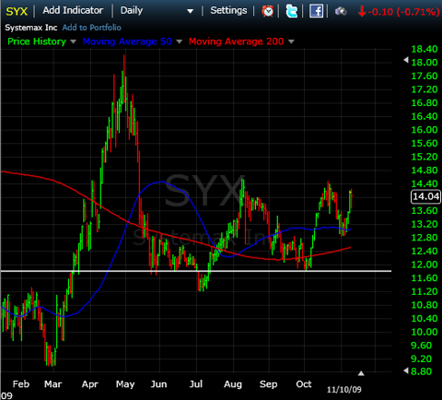Expand the Price History options arrow

(x=73, y=41)
